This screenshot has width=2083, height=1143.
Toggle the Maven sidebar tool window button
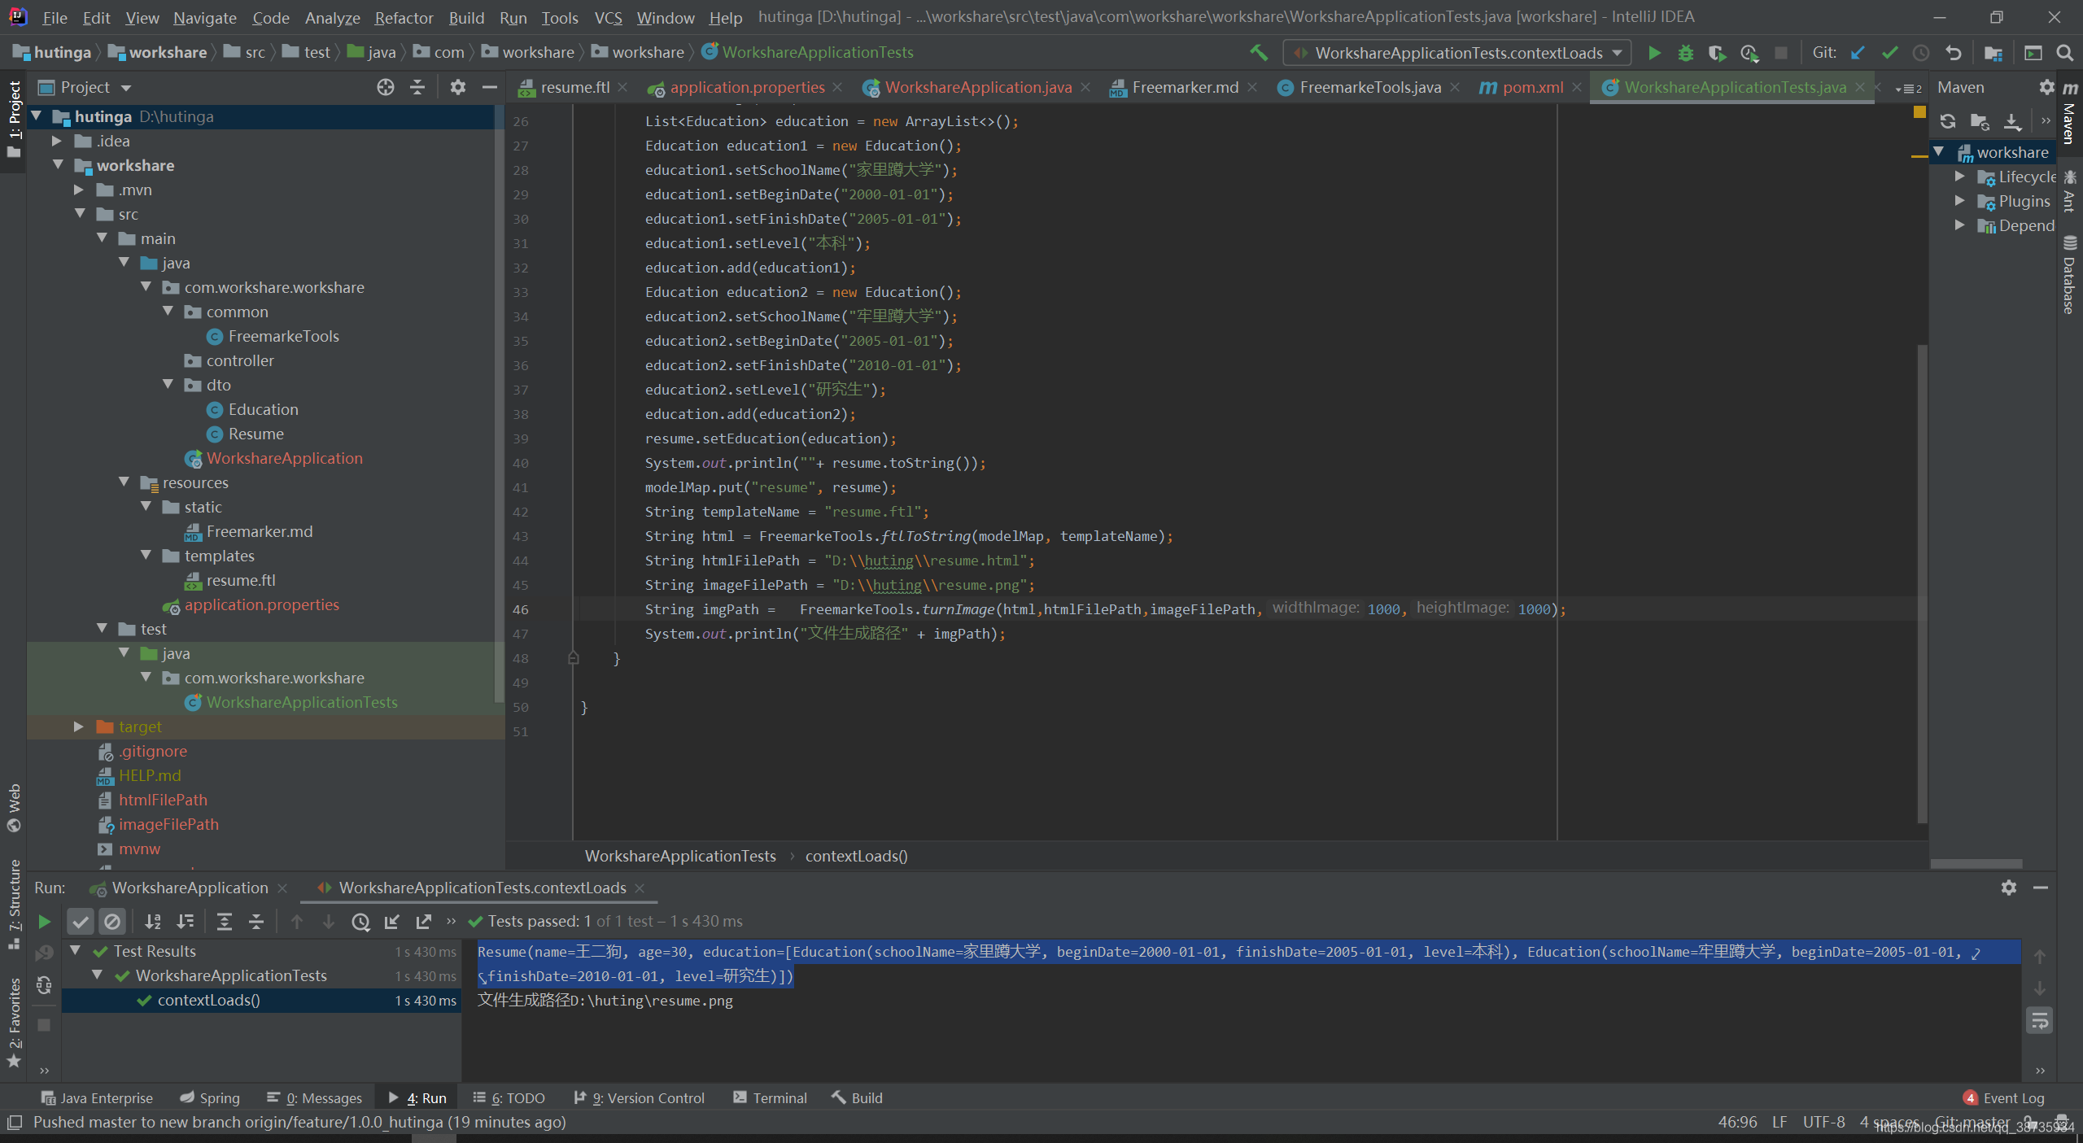tap(2070, 114)
